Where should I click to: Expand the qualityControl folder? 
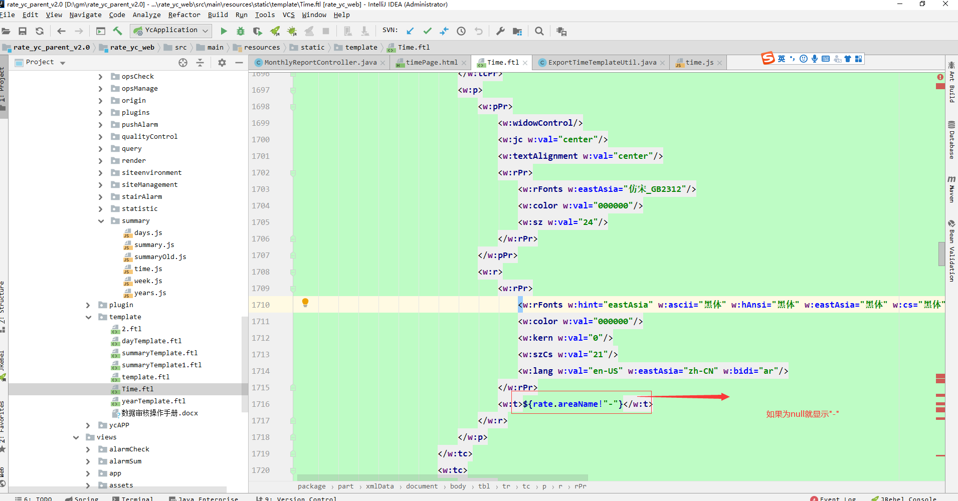pyautogui.click(x=100, y=137)
